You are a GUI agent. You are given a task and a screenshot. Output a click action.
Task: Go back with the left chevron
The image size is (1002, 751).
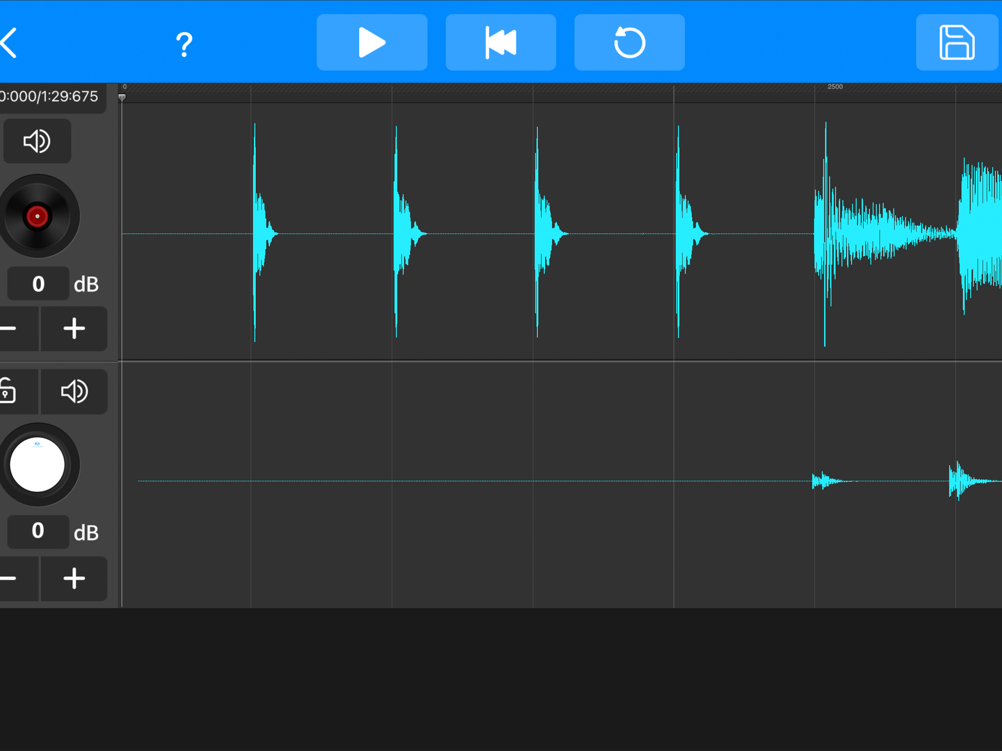pyautogui.click(x=8, y=43)
